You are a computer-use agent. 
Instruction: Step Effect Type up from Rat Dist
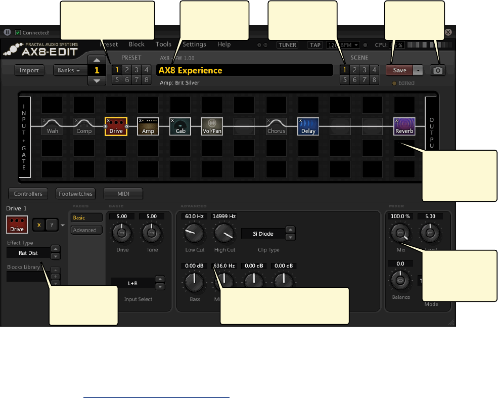pos(56,249)
